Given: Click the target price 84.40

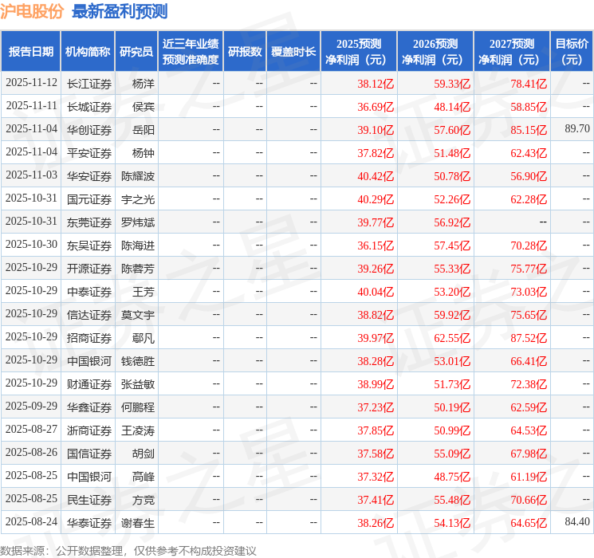Looking at the screenshot, I should pos(577,521).
